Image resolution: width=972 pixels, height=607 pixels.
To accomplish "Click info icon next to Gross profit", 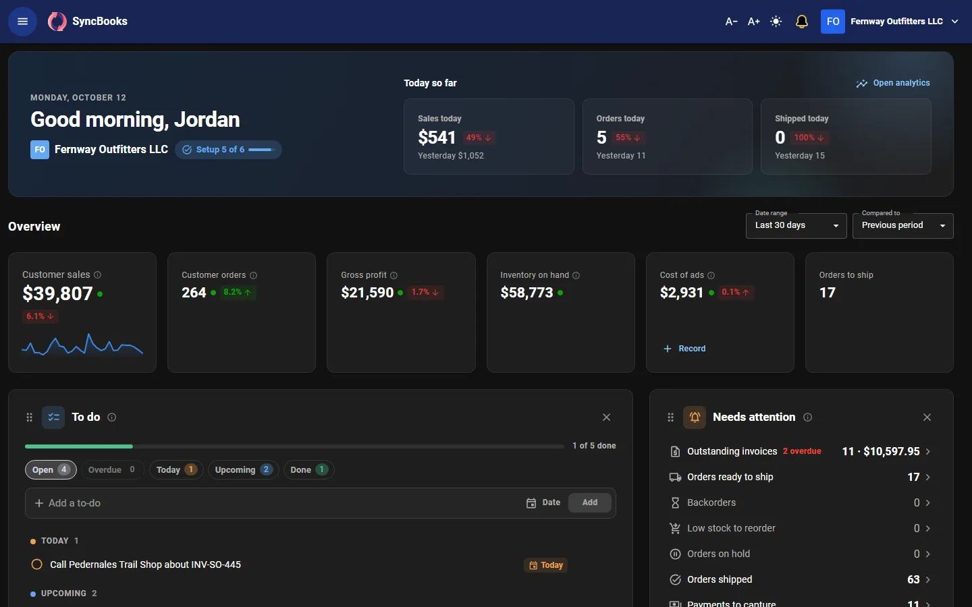I will (394, 275).
